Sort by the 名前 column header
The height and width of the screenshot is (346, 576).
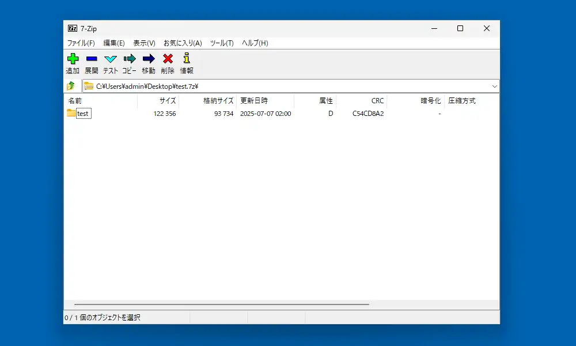click(75, 100)
